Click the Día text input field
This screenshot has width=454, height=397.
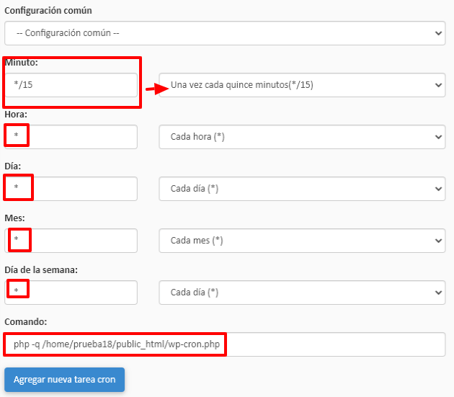(x=71, y=189)
